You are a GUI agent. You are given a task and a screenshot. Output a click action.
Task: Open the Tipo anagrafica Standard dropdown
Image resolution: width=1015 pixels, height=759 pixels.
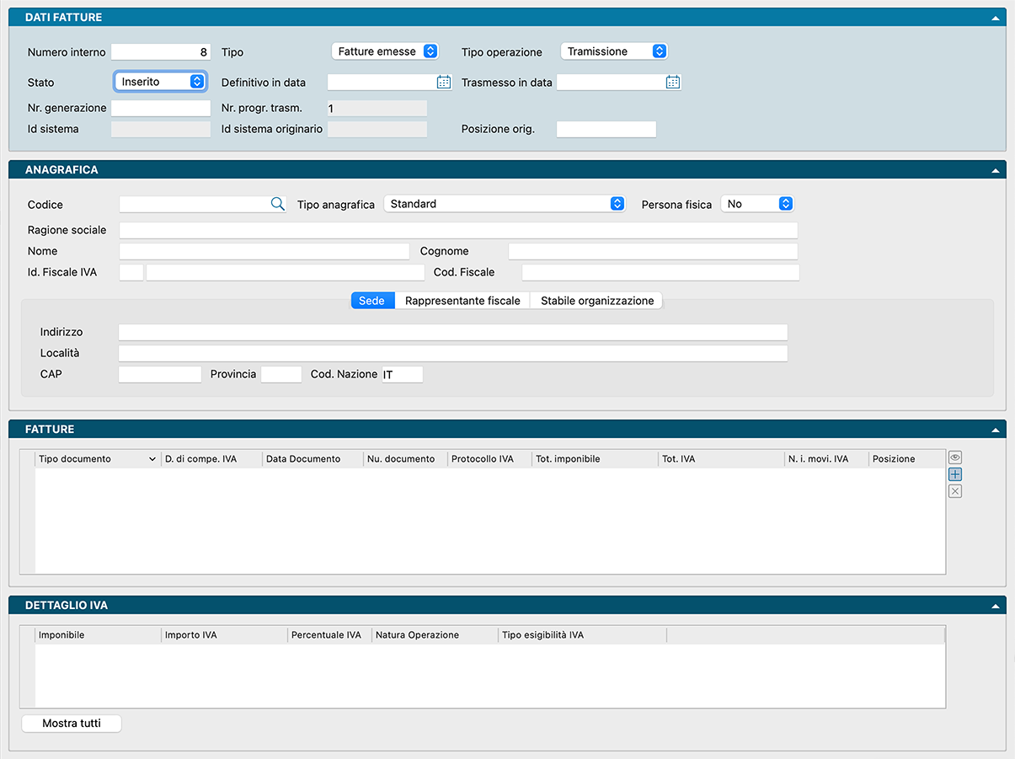tap(504, 204)
